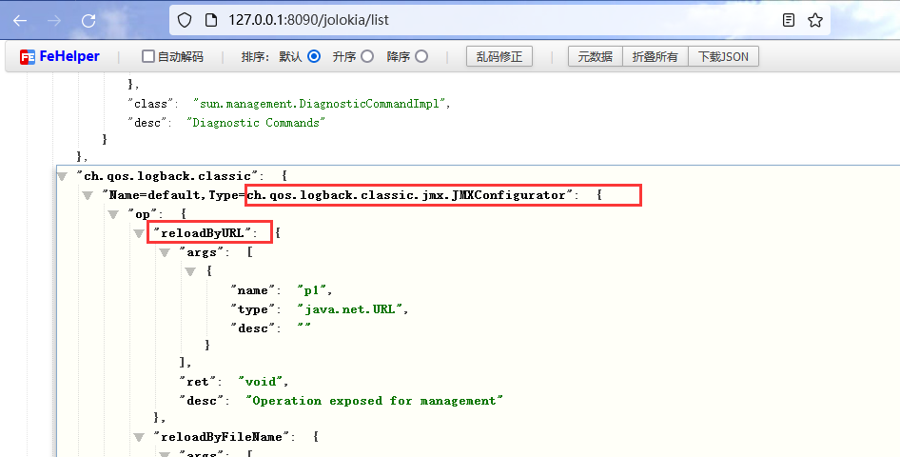Collapse the ch.qos.logback.classic node
The width and height of the screenshot is (900, 457).
[x=62, y=177]
